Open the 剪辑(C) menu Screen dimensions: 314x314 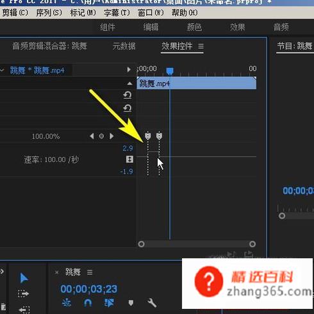(15, 13)
